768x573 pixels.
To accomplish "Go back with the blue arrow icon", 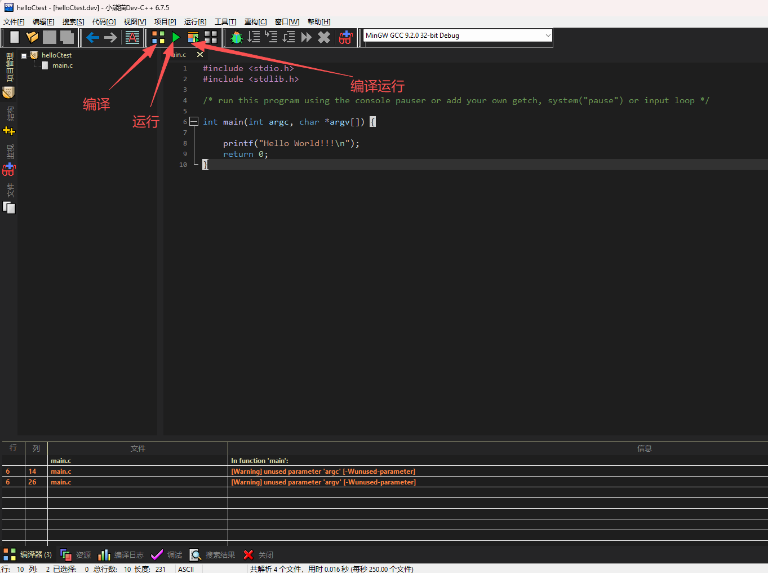I will click(92, 37).
